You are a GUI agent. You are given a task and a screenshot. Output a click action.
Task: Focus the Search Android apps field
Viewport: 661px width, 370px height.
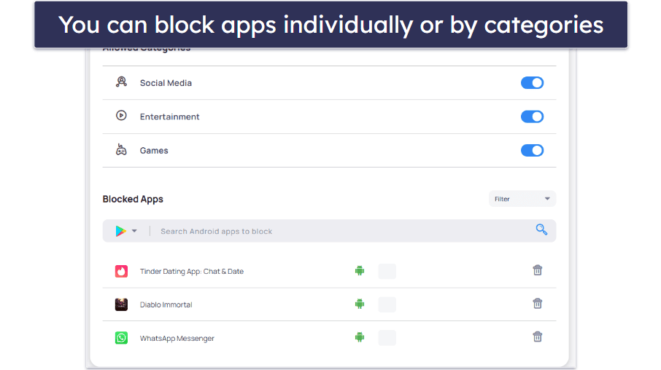pyautogui.click(x=329, y=231)
